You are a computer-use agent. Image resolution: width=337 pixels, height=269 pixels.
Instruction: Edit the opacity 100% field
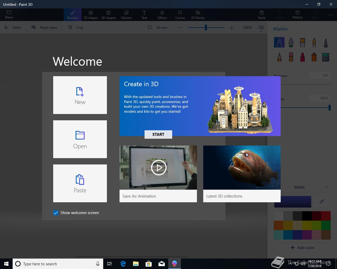[319, 98]
